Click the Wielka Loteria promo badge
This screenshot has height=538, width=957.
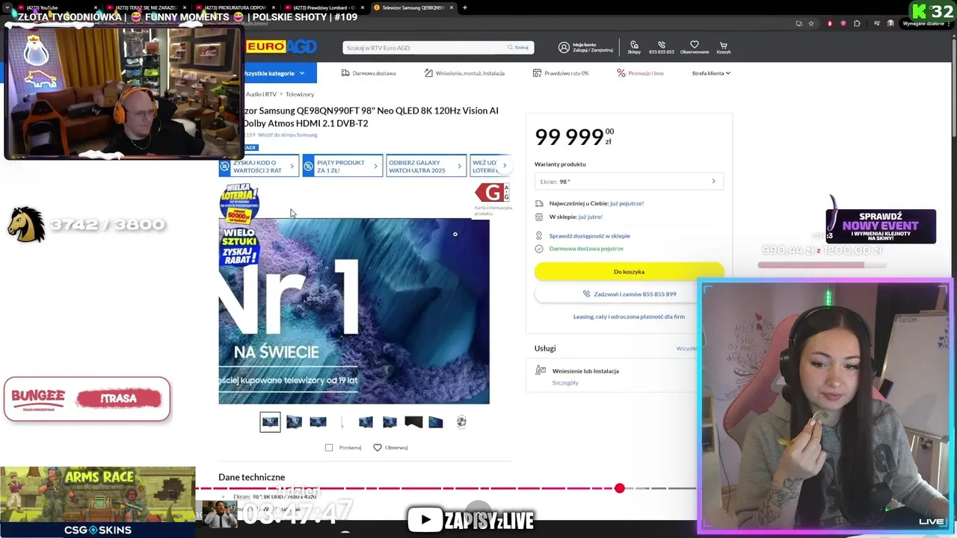tap(239, 202)
